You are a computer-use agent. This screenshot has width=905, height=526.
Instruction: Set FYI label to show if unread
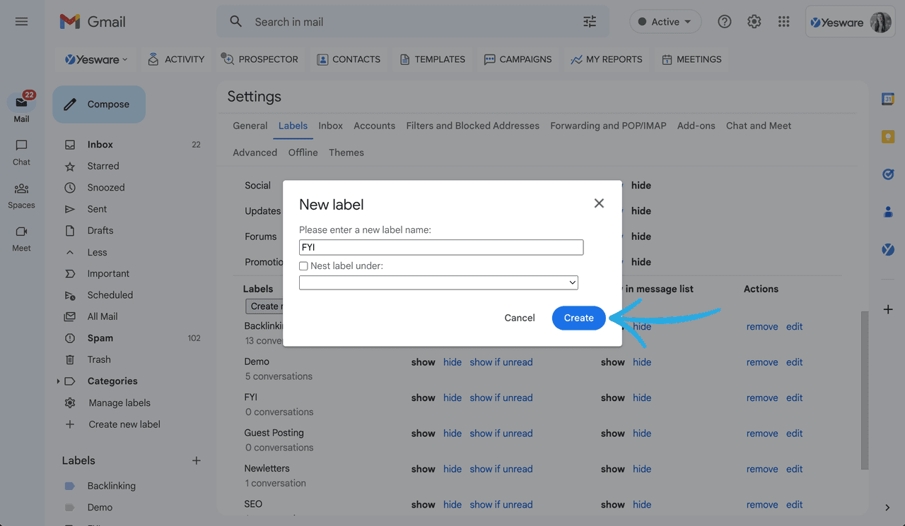(501, 398)
